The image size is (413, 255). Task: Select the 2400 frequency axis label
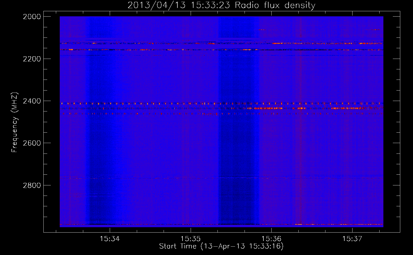32,101
